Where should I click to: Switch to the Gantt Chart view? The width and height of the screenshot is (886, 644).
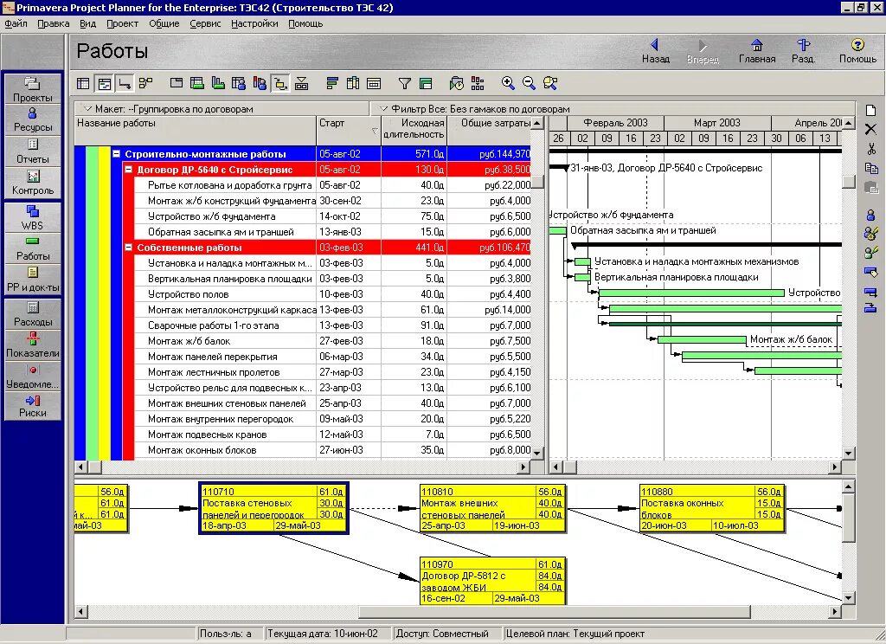[x=105, y=84]
